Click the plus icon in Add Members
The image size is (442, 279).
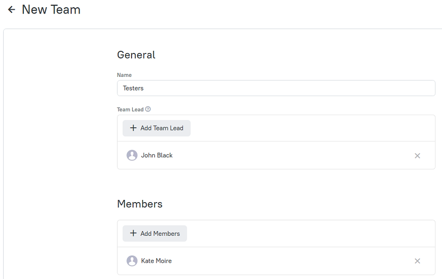[133, 233]
